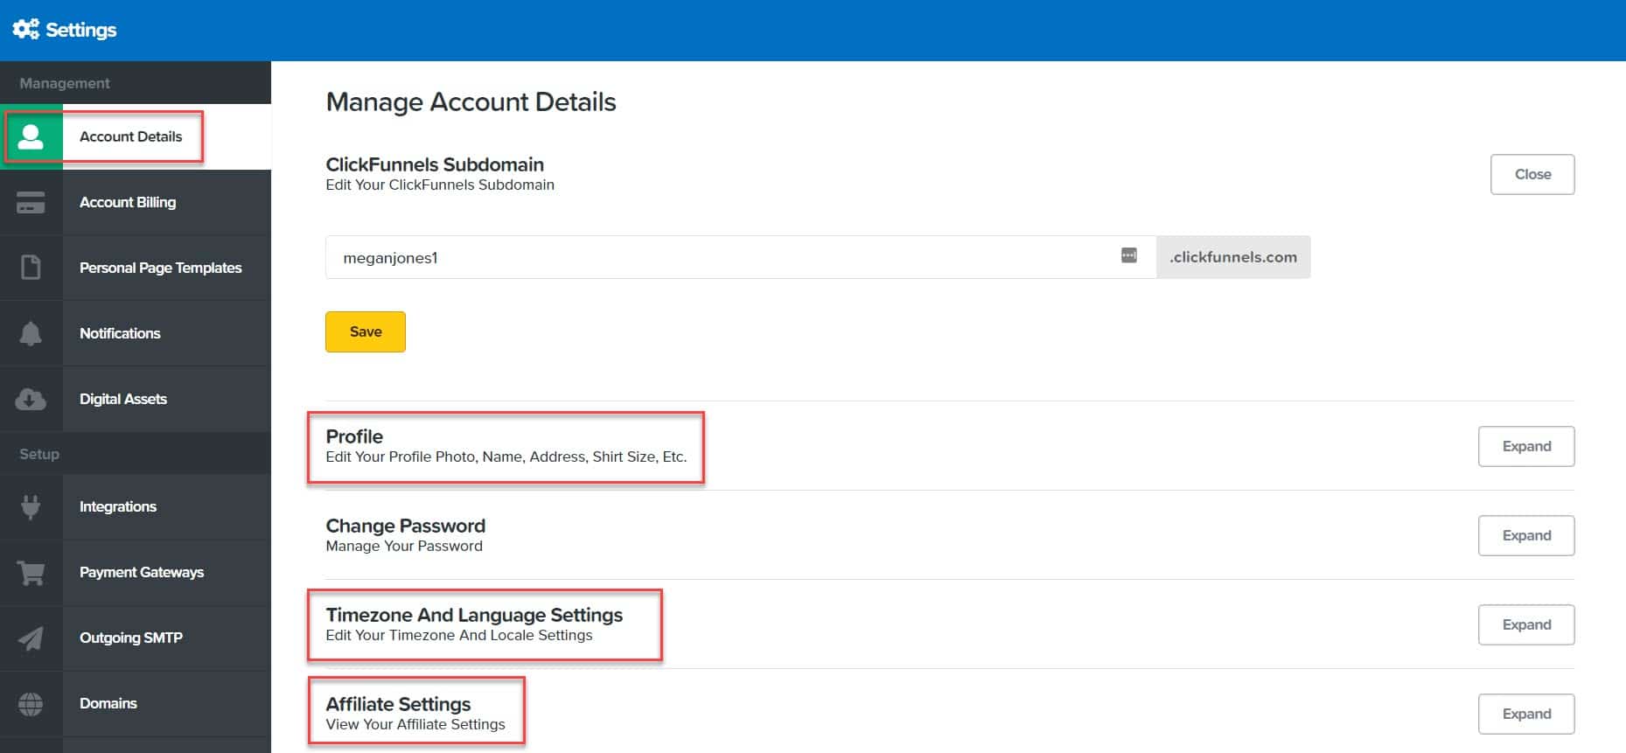Click the Settings title text
Screen dimensions: 1626x753
coord(81,30)
